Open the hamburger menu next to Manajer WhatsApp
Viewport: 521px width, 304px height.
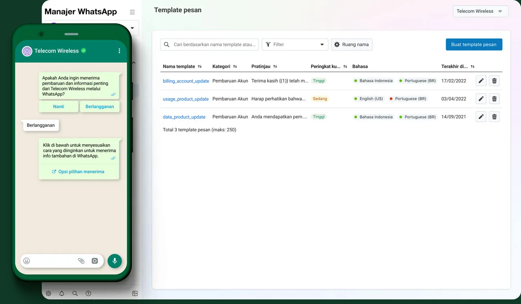pos(132,12)
